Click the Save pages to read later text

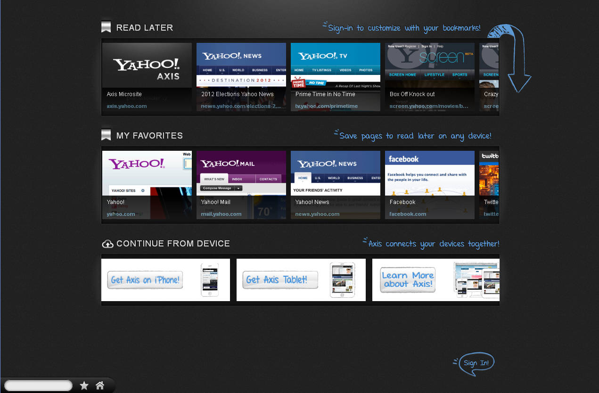(415, 136)
